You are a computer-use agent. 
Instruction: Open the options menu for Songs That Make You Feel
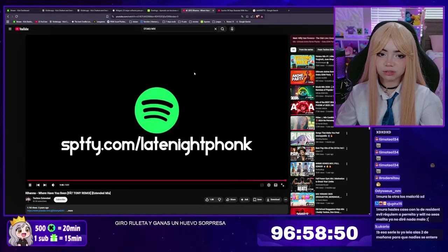[347, 133]
